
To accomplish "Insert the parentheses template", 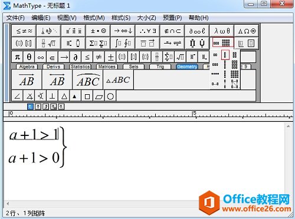I will (122, 57).
